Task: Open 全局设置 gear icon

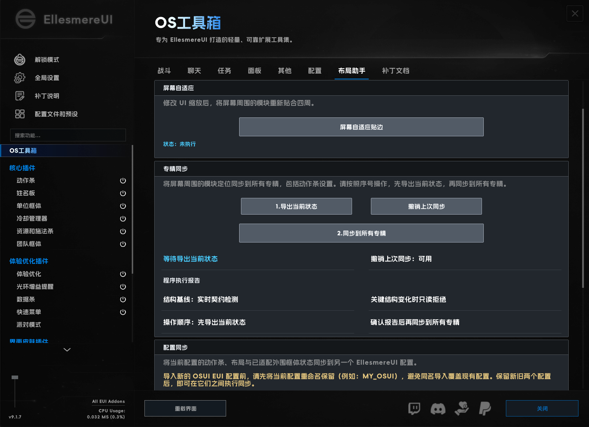Action: tap(20, 78)
